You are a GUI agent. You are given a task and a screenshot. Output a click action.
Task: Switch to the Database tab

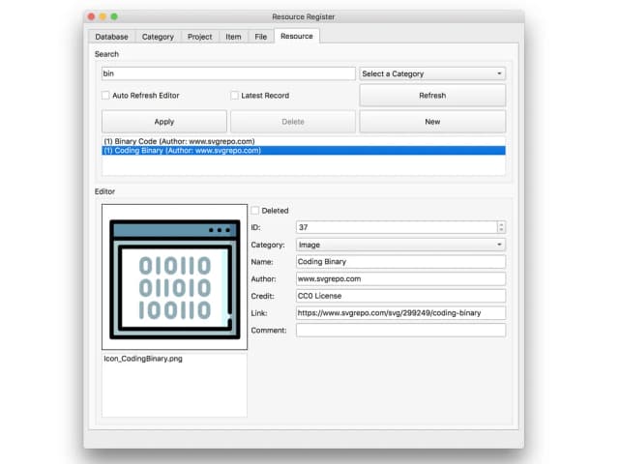[111, 37]
